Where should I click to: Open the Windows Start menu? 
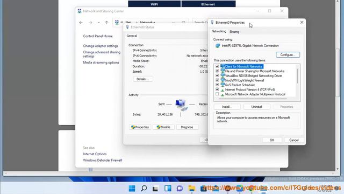point(132,188)
